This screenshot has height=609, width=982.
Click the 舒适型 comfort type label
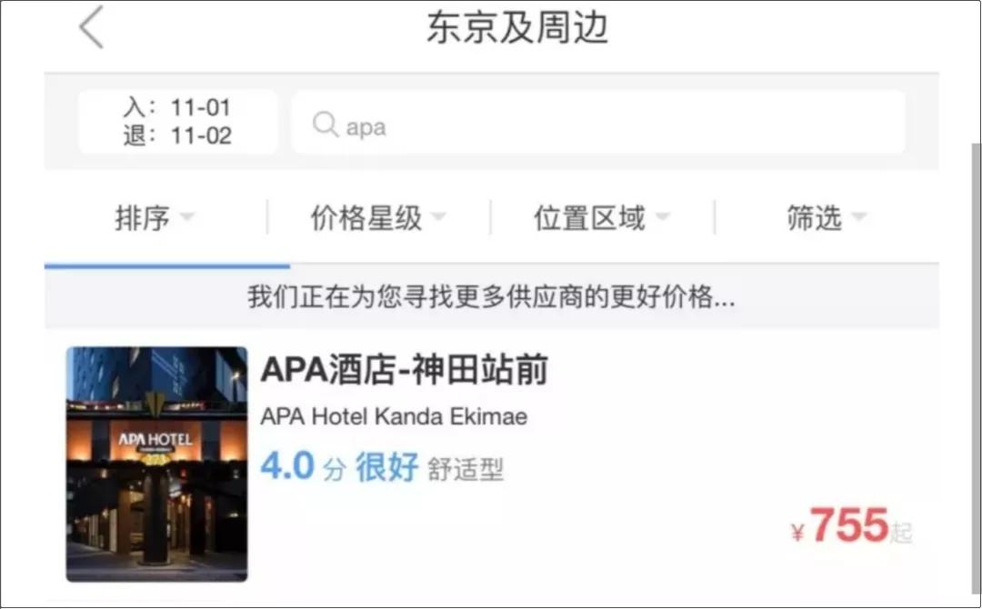pos(466,469)
